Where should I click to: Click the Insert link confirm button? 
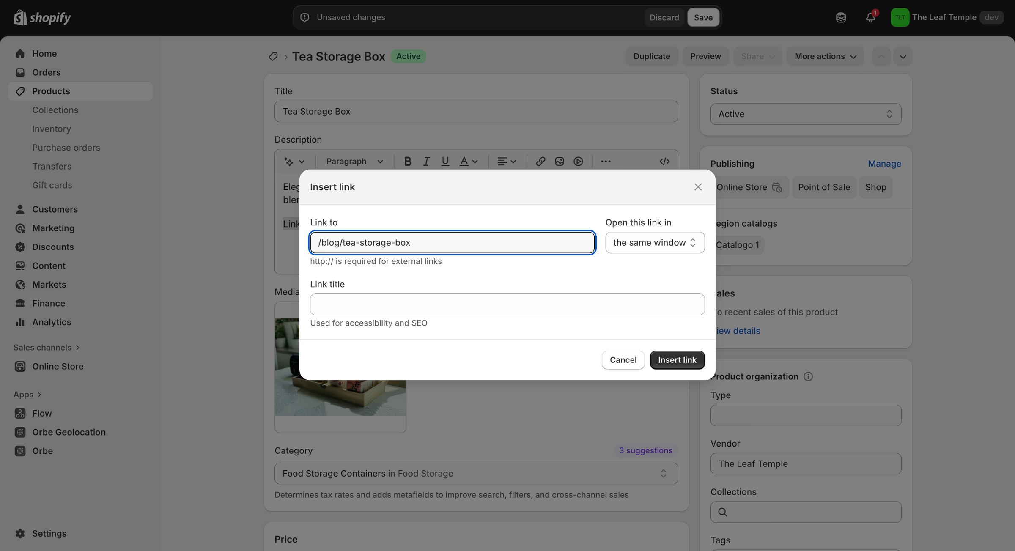coord(677,360)
